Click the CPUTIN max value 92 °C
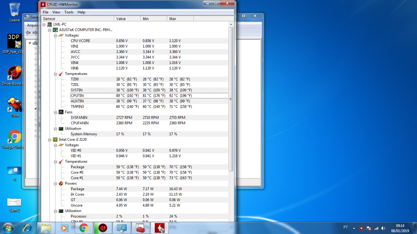This screenshot has height=234, width=417. [x=180, y=96]
